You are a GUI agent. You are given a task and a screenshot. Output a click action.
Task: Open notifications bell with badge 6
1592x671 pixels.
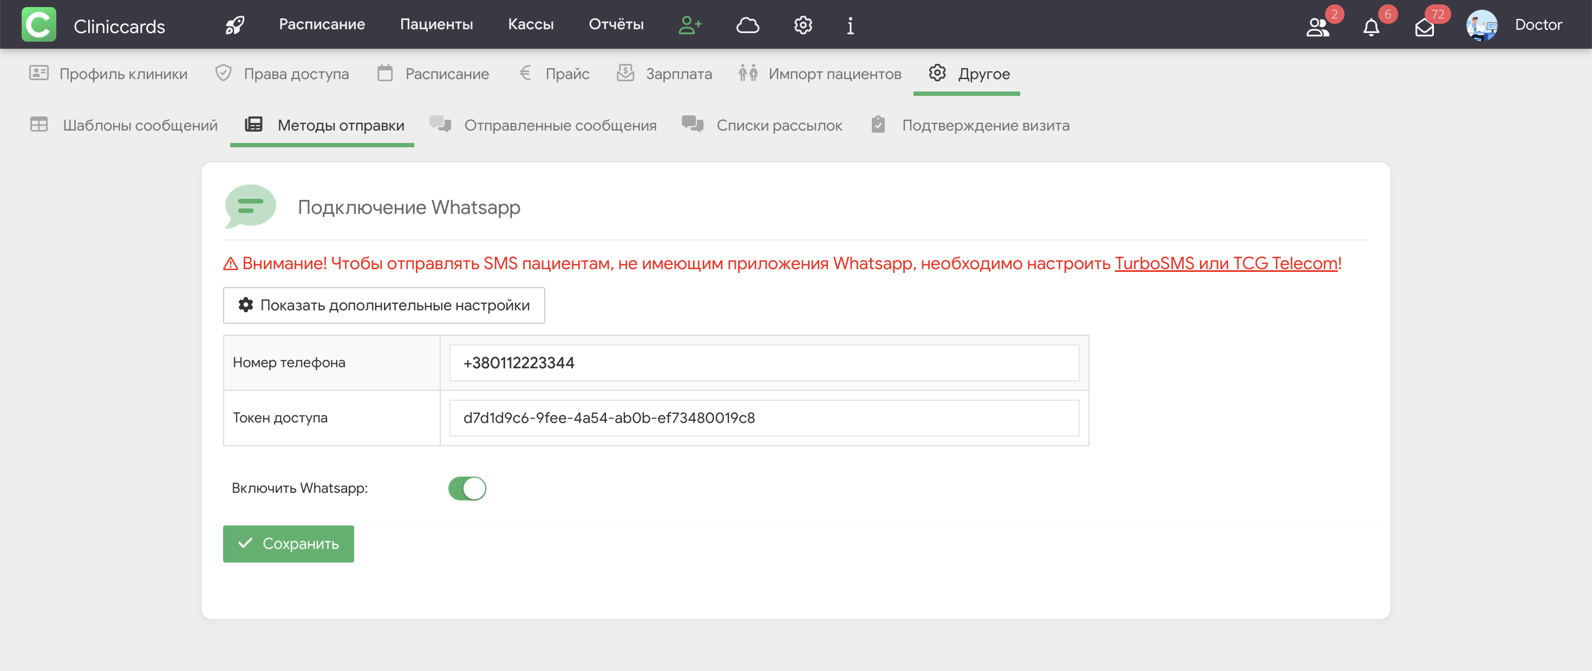point(1372,27)
